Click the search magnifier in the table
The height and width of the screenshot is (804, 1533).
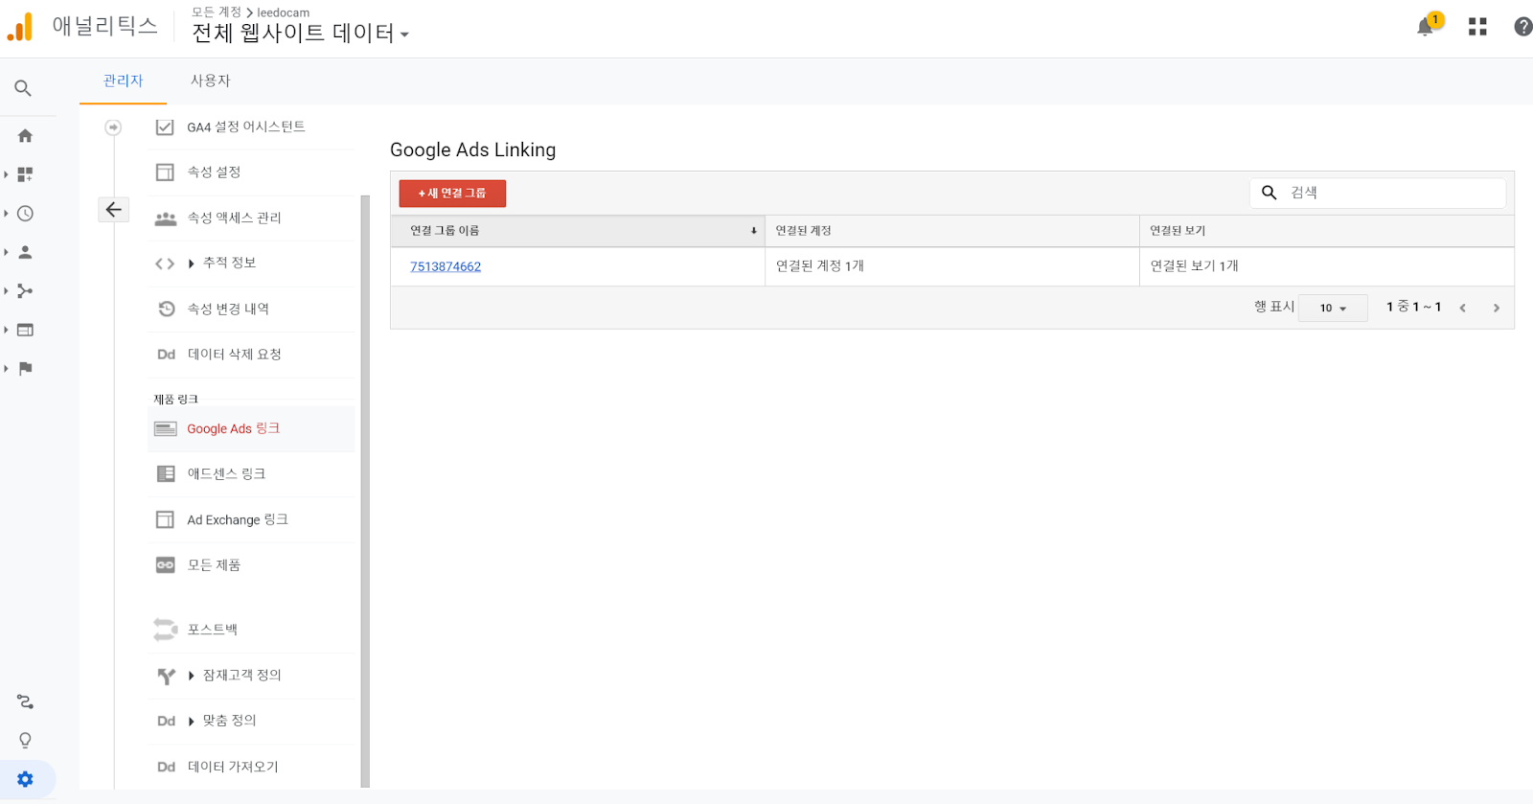coord(1269,193)
